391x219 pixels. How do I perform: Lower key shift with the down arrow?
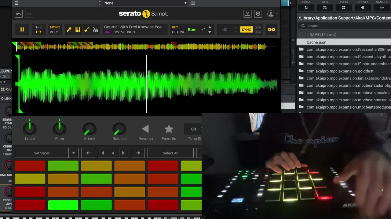(210, 32)
